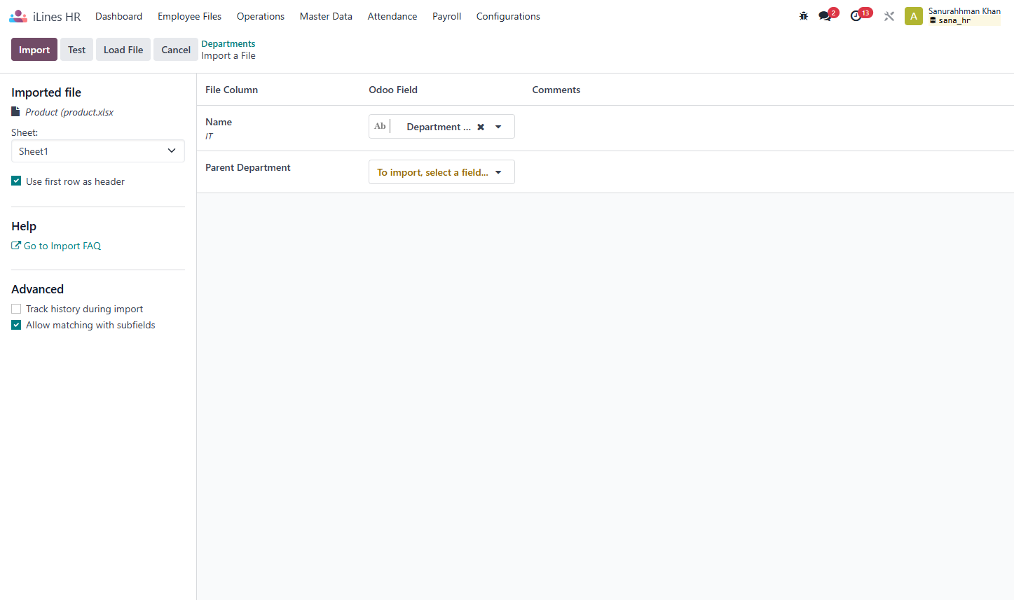Screen dimensions: 1014x600
Task: Click the iLines HR app title
Action: click(x=57, y=17)
